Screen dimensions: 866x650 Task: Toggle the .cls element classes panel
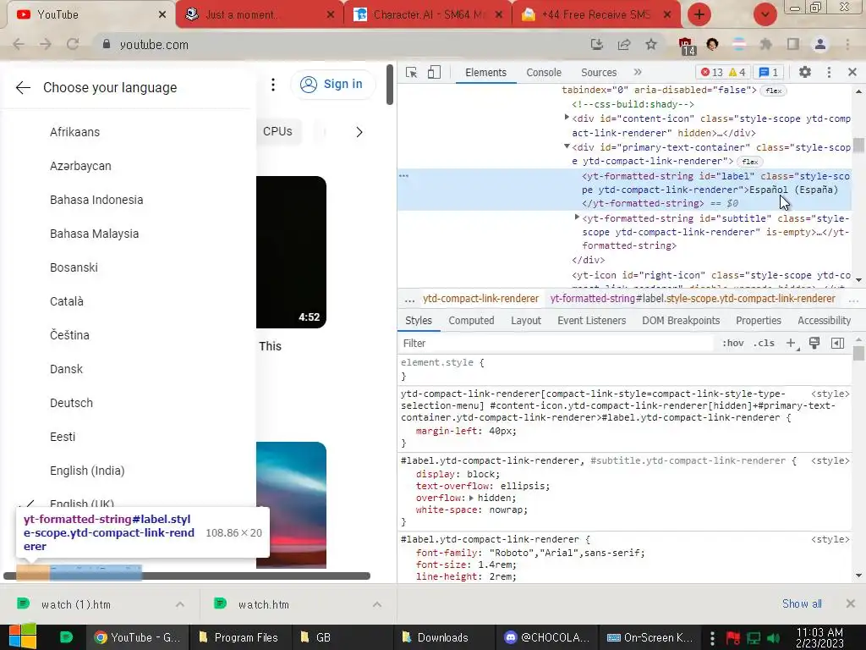coord(764,344)
